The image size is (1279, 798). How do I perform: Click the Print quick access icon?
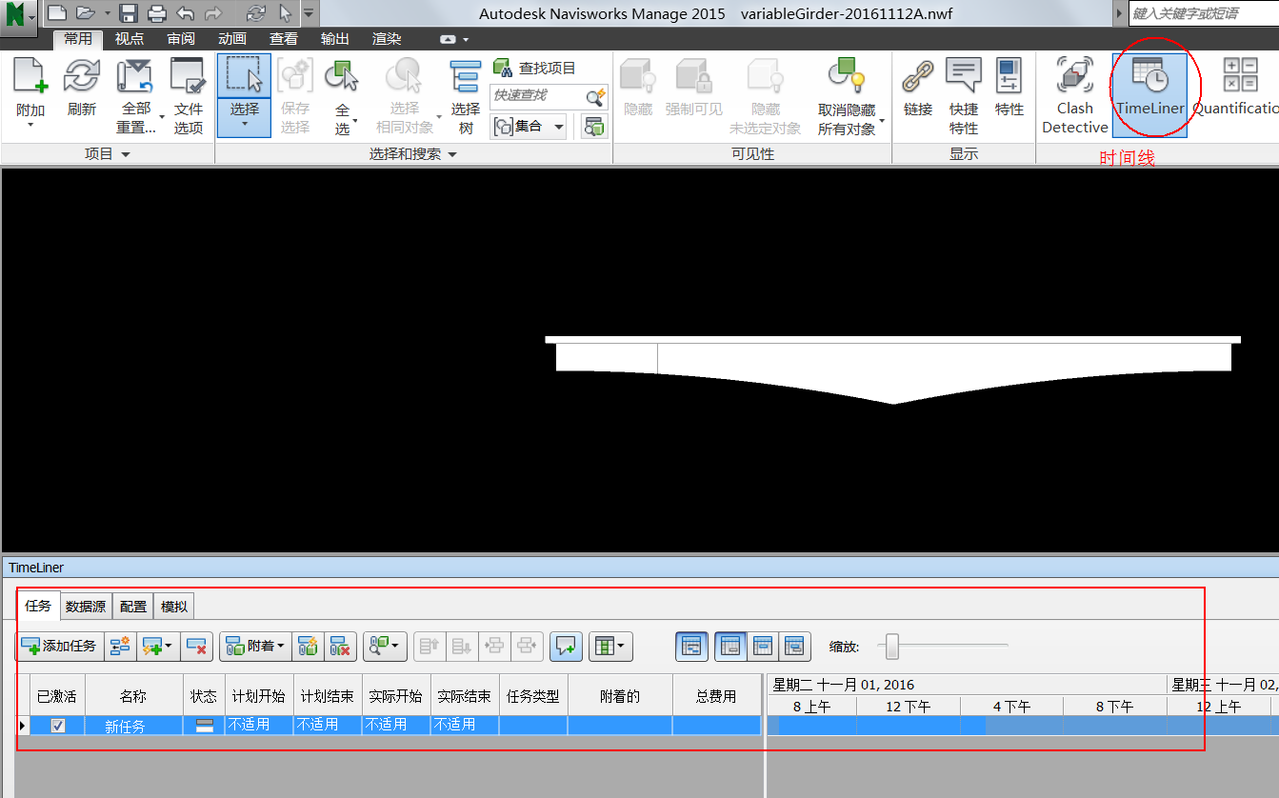click(x=157, y=13)
